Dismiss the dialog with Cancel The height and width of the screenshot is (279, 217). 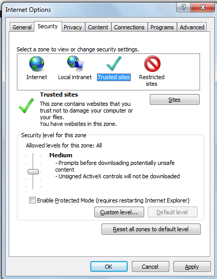(x=150, y=267)
